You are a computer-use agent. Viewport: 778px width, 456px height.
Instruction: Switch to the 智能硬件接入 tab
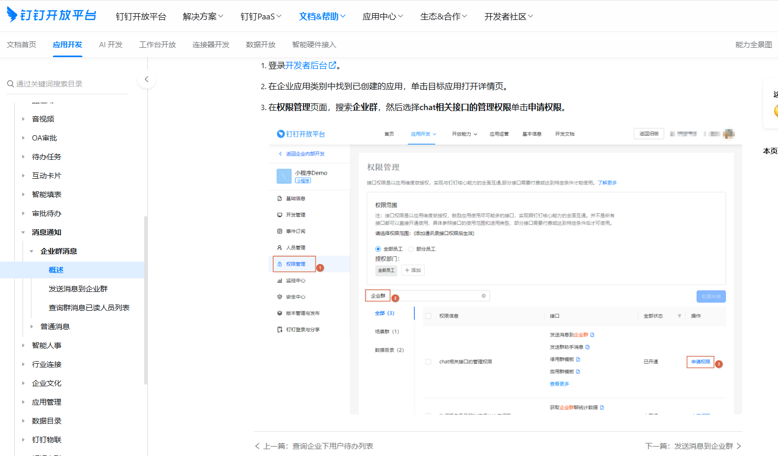tap(314, 45)
